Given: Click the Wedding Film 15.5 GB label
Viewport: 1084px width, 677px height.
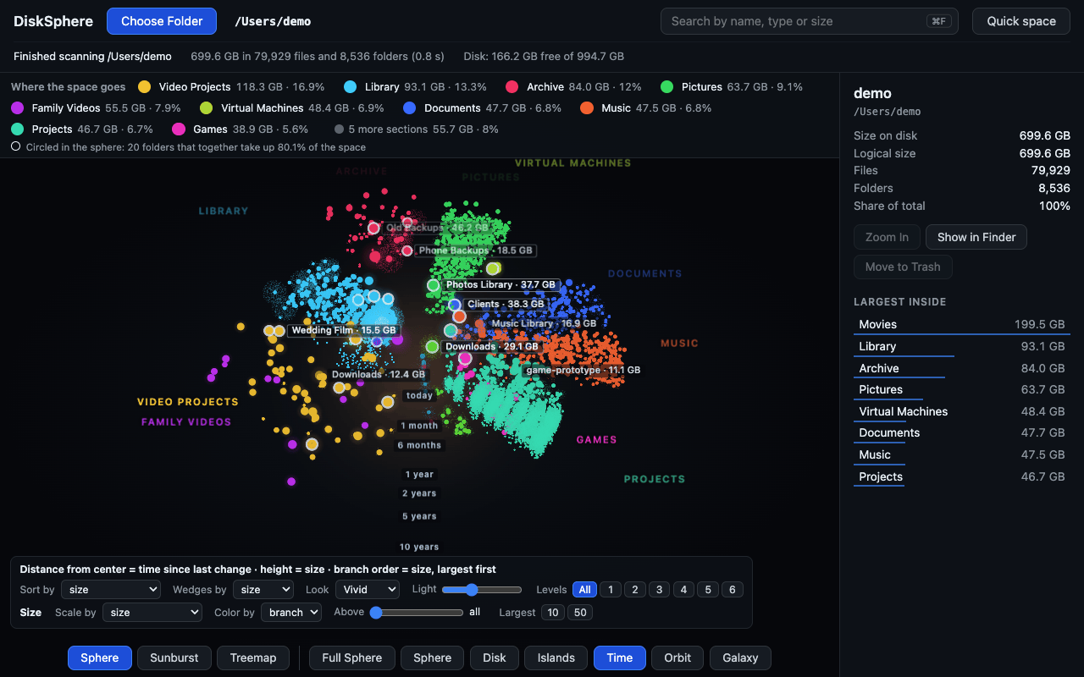Looking at the screenshot, I should [x=344, y=330].
